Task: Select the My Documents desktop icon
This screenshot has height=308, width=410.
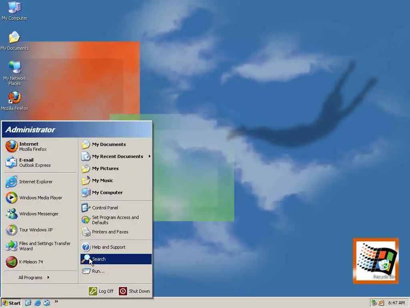Action: pyautogui.click(x=14, y=41)
